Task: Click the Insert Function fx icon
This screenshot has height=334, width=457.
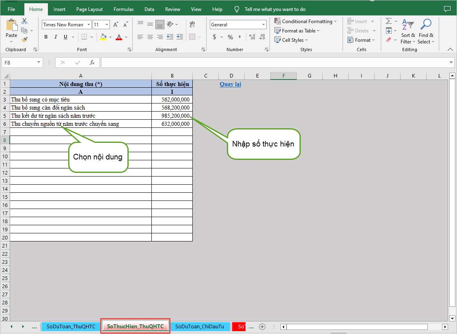Action: [92, 62]
